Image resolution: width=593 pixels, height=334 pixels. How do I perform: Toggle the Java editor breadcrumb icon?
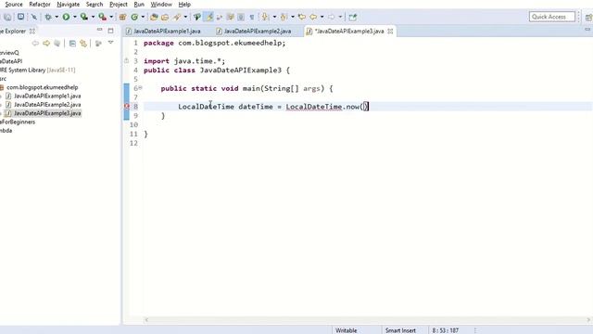pyautogui.click(x=197, y=17)
